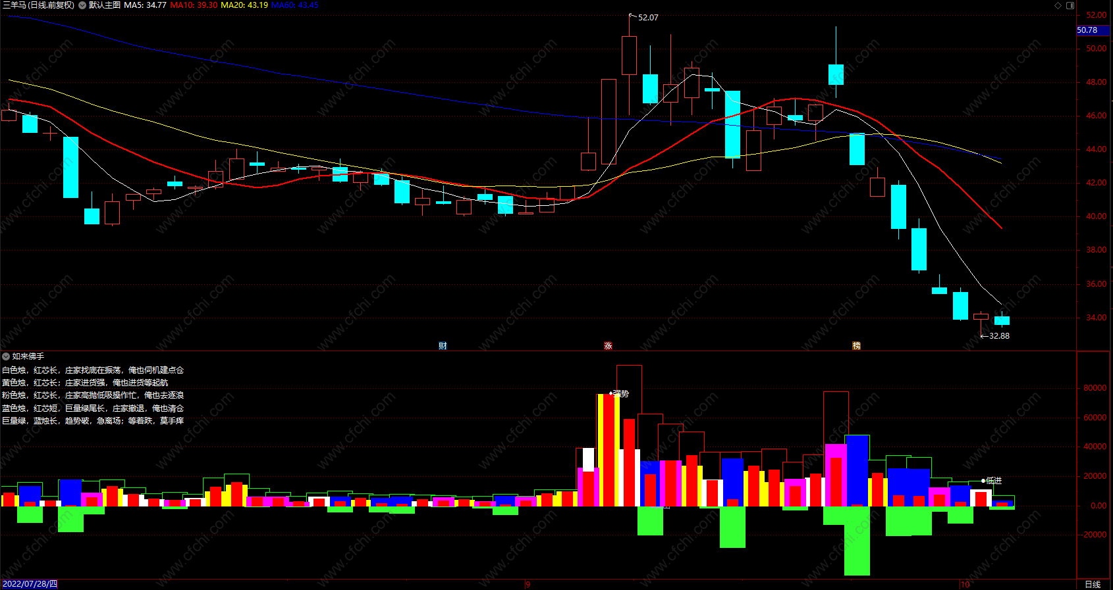Click the MA20: 43.19 readout
Image resolution: width=1113 pixels, height=590 pixels.
tap(244, 5)
